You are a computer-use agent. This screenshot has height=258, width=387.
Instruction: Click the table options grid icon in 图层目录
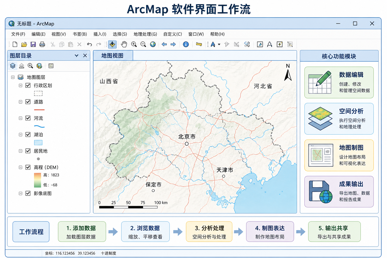tap(51, 66)
